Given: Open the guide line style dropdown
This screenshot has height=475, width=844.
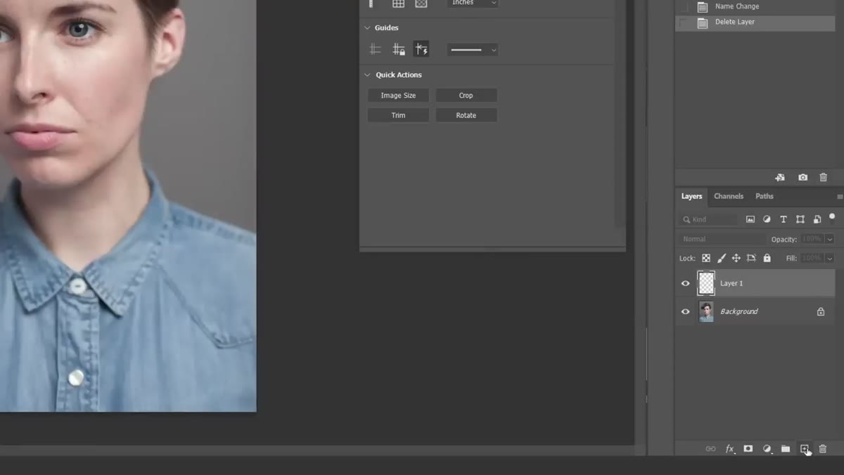Looking at the screenshot, I should click(473, 50).
